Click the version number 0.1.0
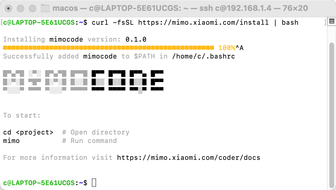 coord(136,40)
